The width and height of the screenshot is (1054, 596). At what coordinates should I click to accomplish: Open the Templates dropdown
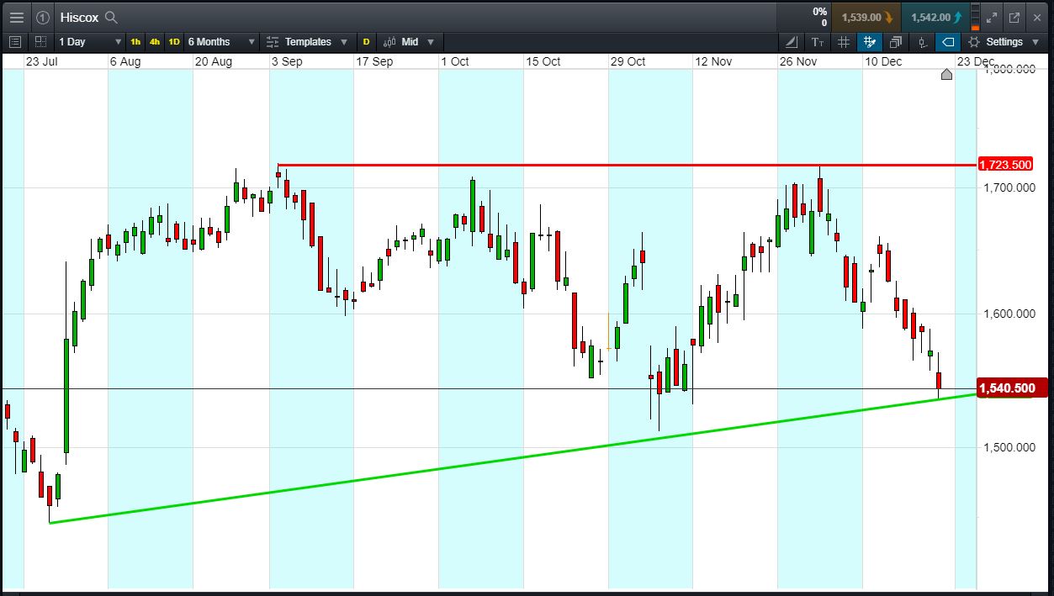(307, 41)
